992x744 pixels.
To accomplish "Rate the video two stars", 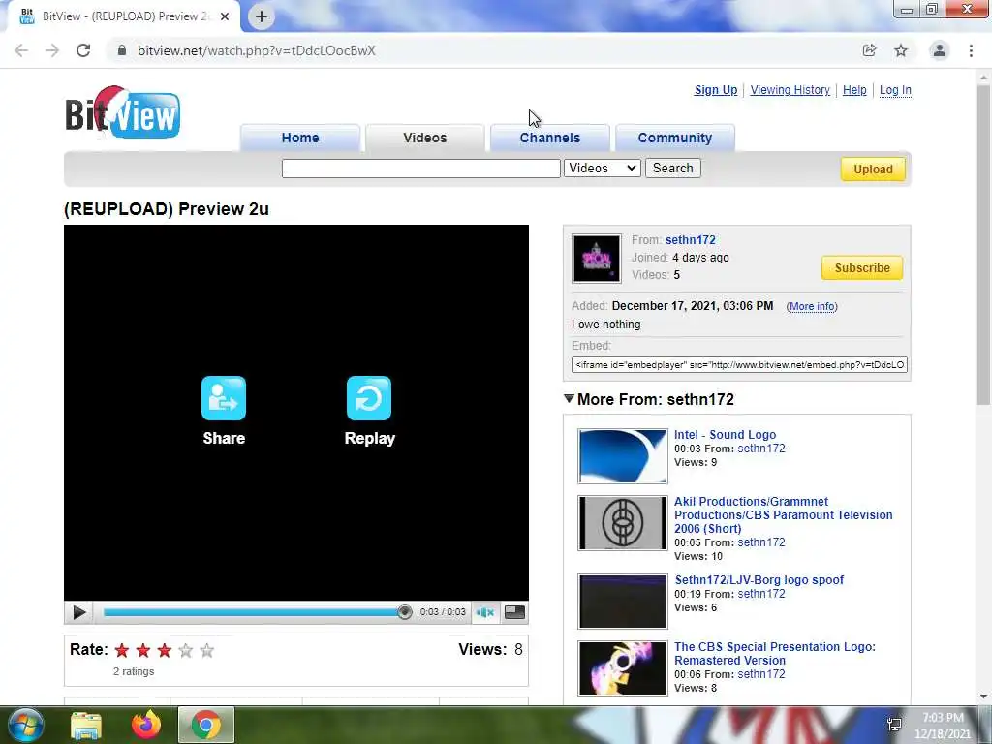I will (143, 650).
